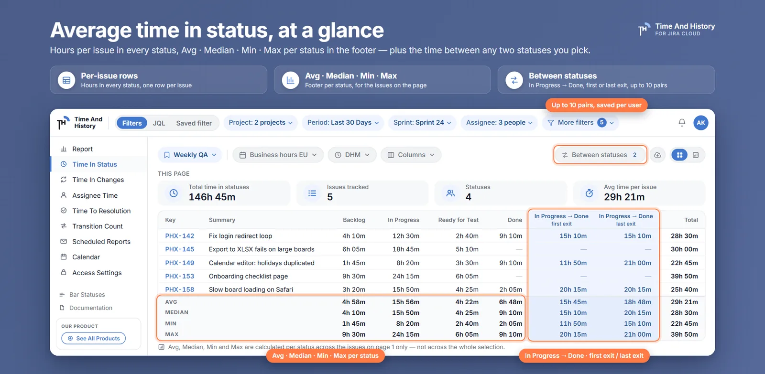
Task: Click the Total column header
Action: click(x=691, y=220)
